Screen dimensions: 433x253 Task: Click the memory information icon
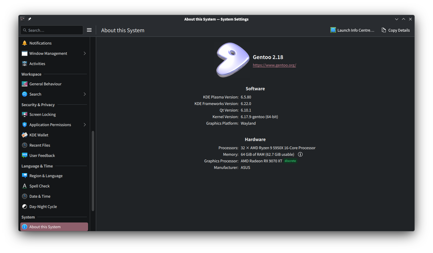tap(300, 154)
